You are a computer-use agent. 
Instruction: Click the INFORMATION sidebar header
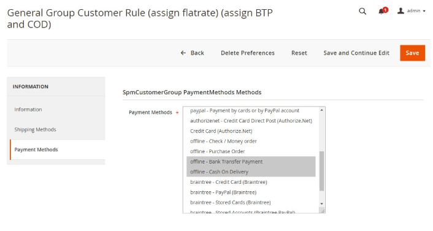tap(31, 86)
